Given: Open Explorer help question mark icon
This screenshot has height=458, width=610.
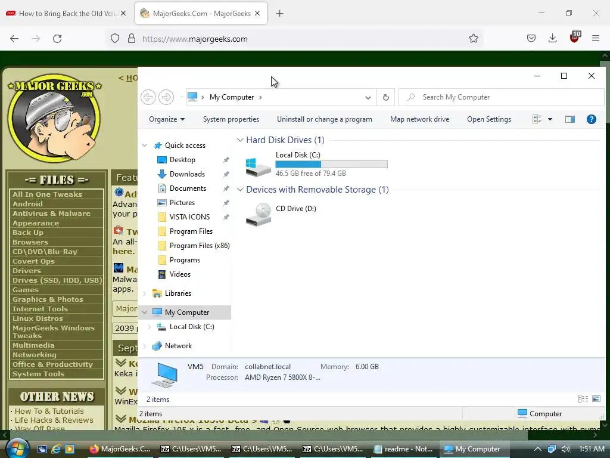Looking at the screenshot, I should [x=591, y=119].
